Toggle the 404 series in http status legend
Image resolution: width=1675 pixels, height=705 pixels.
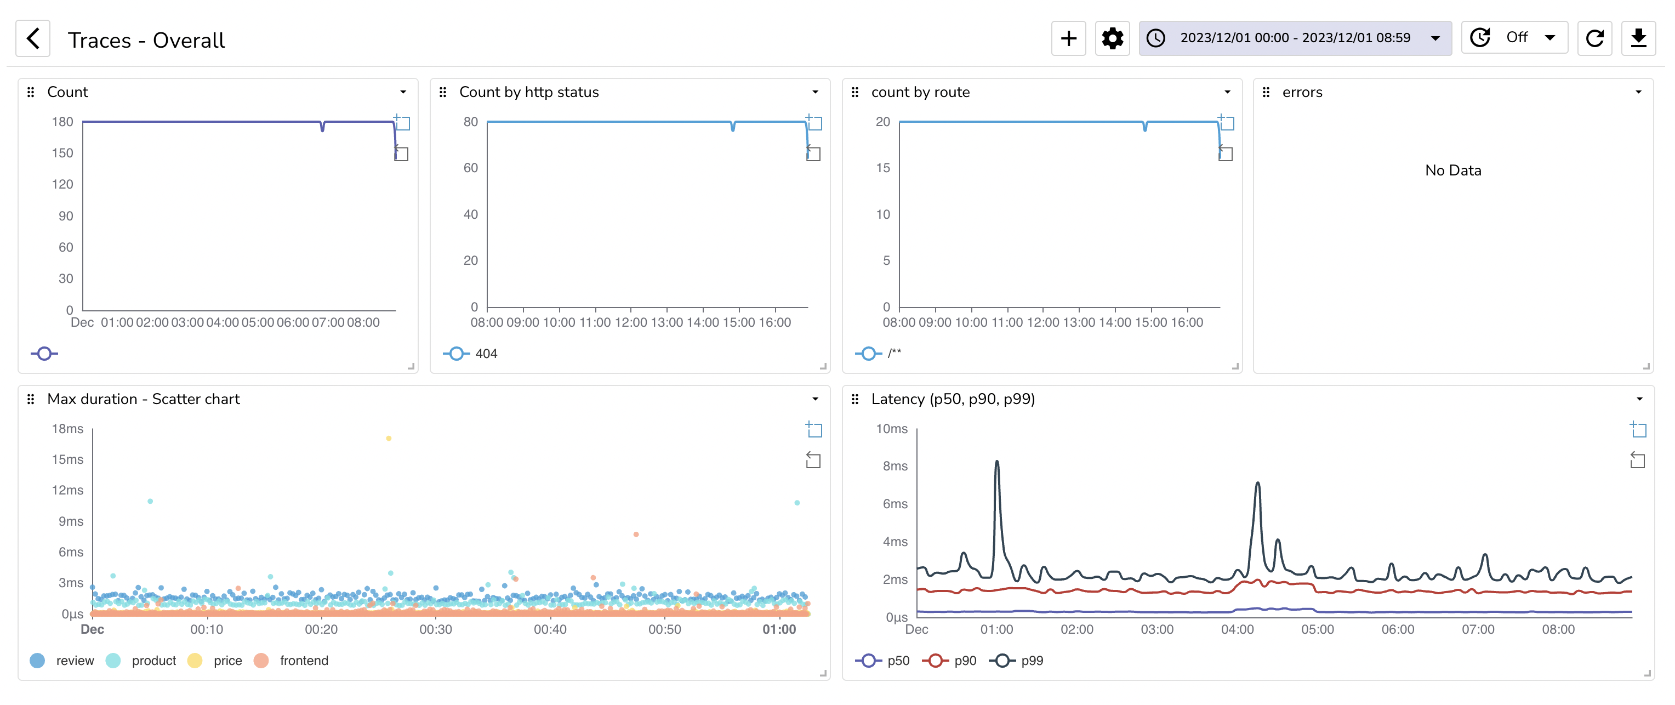(x=470, y=353)
